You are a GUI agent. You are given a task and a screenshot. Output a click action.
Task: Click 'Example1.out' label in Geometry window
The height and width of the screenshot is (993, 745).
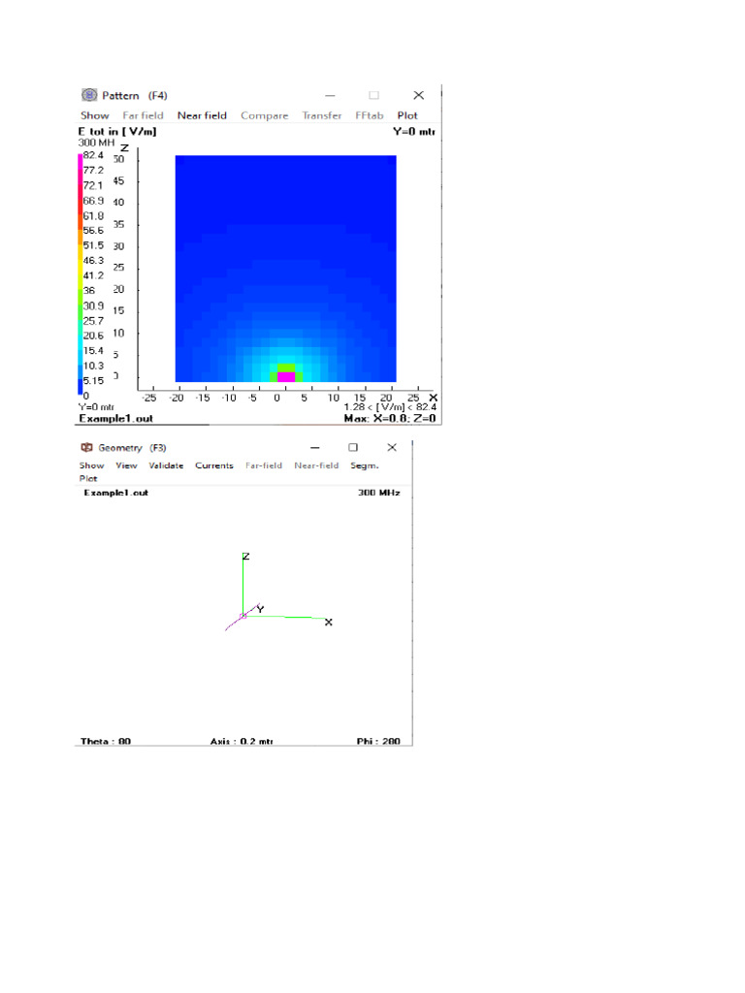tap(116, 492)
